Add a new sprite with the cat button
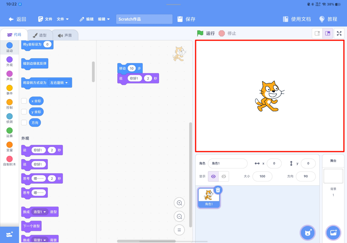The height and width of the screenshot is (243, 347). (307, 232)
